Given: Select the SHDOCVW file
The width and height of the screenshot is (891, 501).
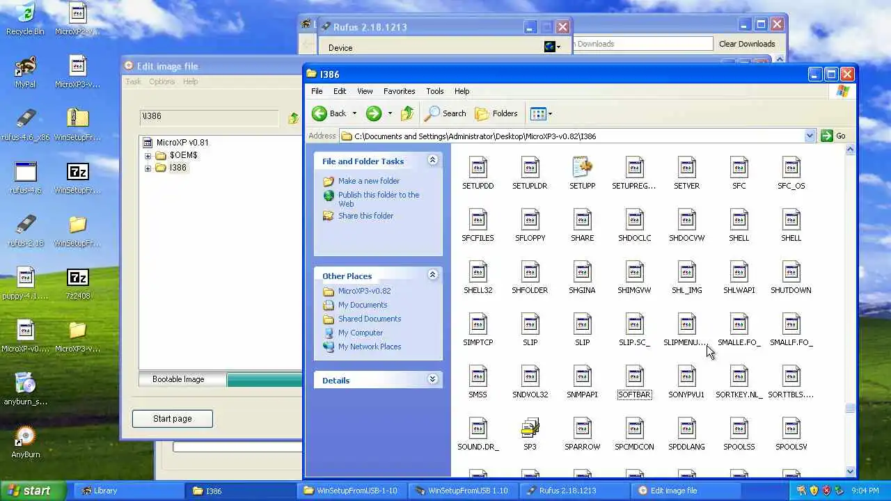Looking at the screenshot, I should (686, 225).
